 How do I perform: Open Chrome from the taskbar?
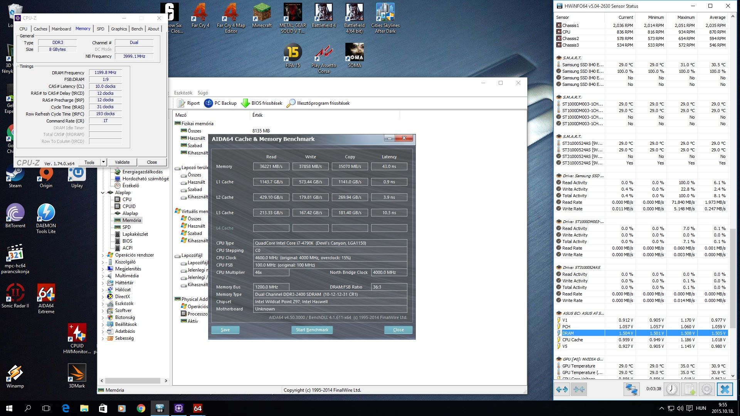coord(141,408)
